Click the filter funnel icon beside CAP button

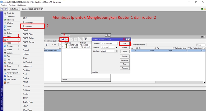[x=47, y=45]
